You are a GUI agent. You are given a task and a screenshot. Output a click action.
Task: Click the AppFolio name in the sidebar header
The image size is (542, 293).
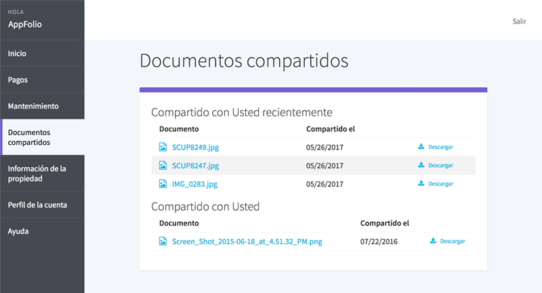25,24
